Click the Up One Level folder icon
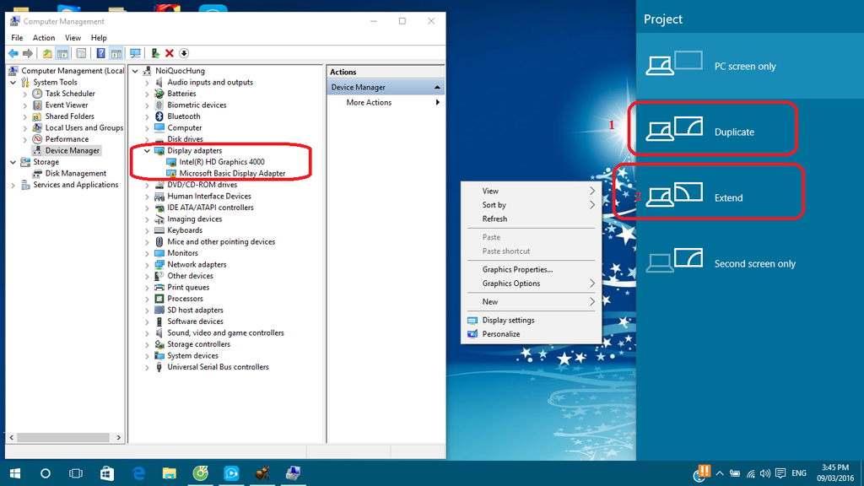 pos(47,53)
